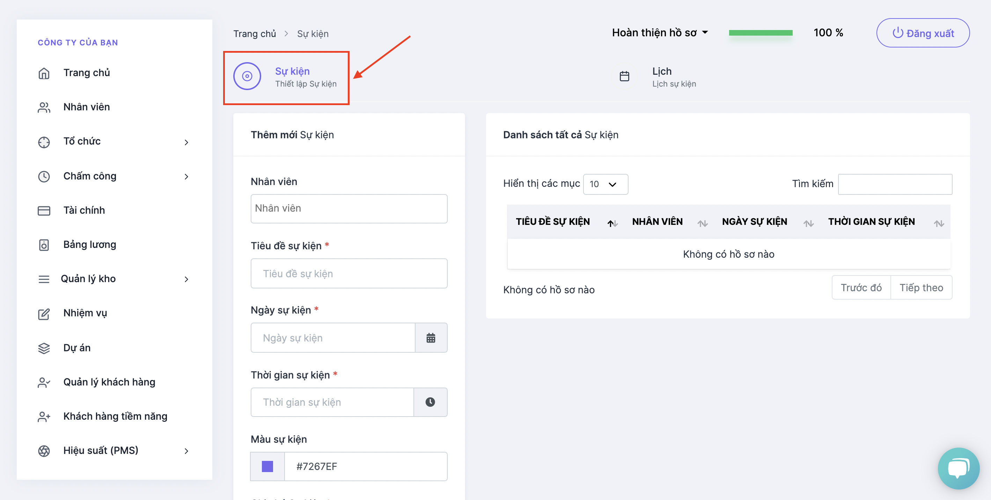This screenshot has width=991, height=500.
Task: Open Nhiệm vụ in the sidebar
Action: click(85, 313)
